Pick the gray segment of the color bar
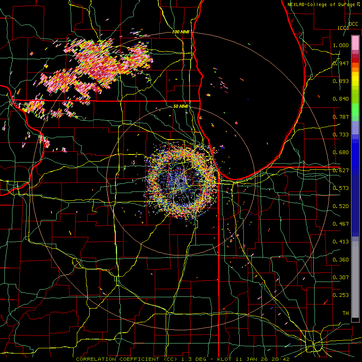The width and height of the screenshot is (362, 362). (x=355, y=280)
